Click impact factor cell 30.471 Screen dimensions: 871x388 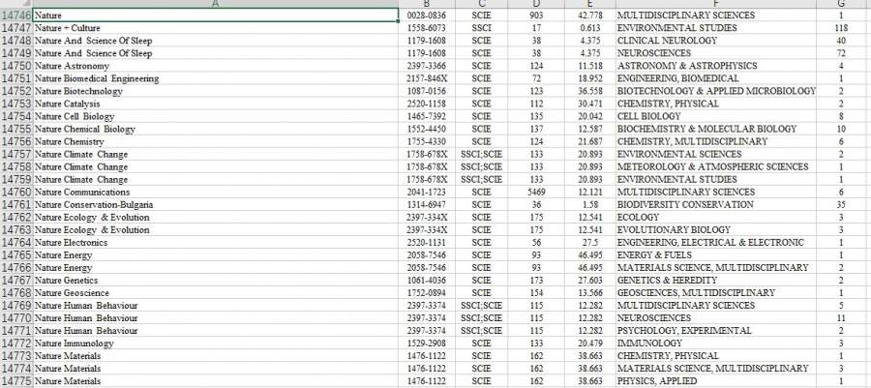tap(590, 104)
